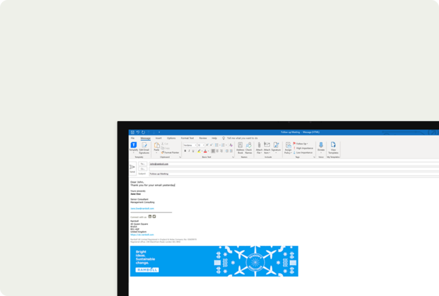Start Dictate microphone

[321, 146]
